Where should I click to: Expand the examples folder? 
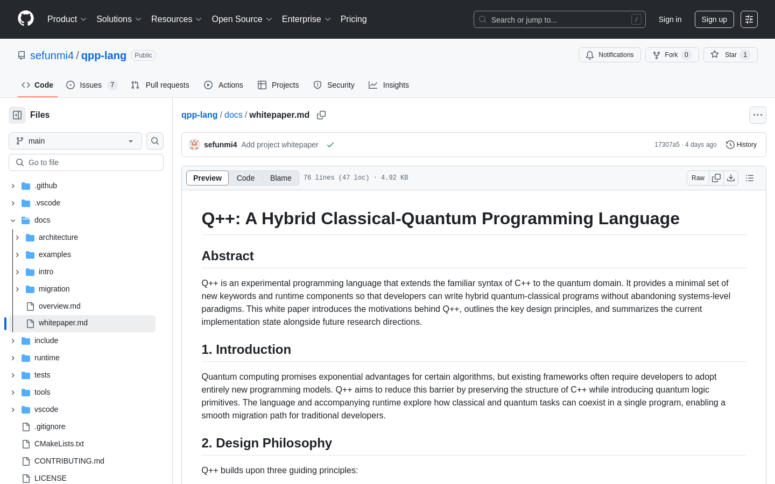pos(17,255)
